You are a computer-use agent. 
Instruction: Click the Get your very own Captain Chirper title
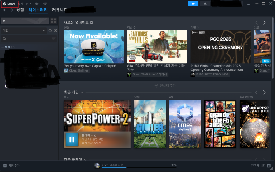[90, 66]
